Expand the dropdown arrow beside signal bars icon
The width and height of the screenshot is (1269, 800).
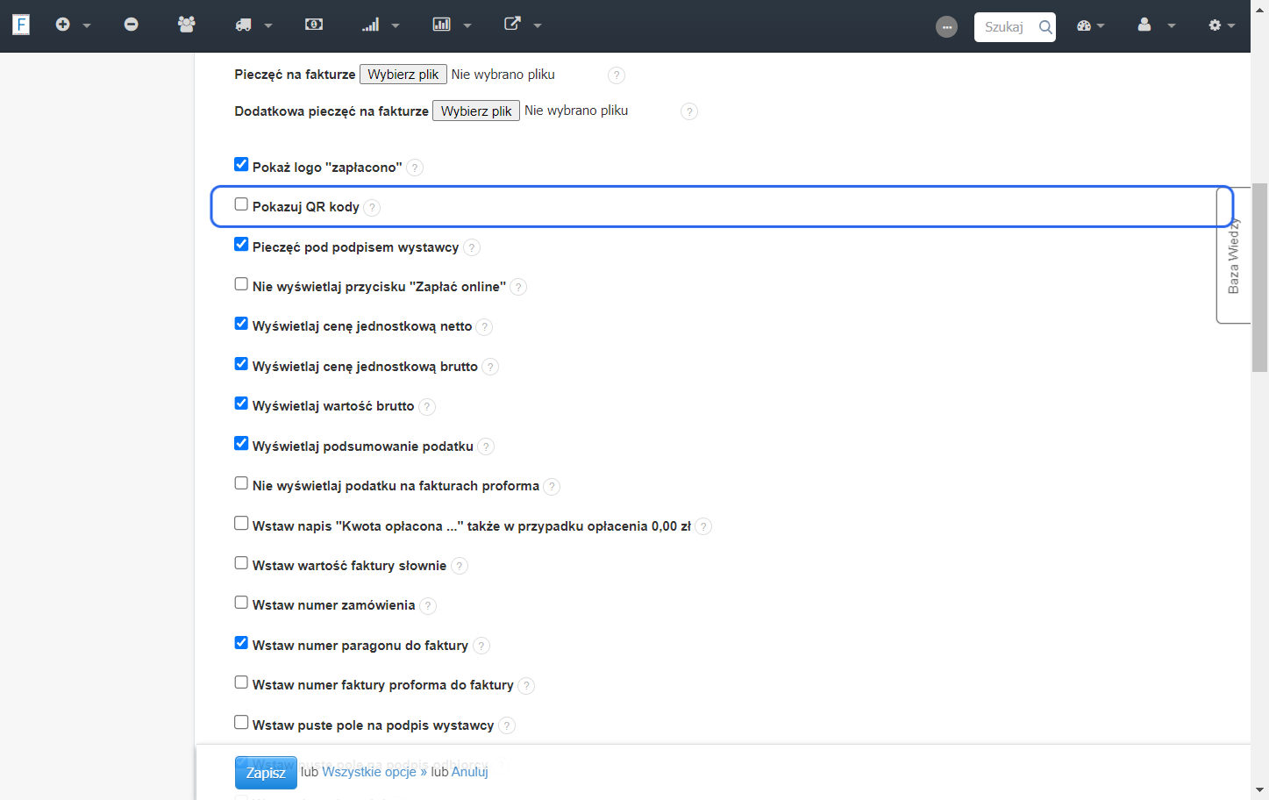click(x=396, y=26)
